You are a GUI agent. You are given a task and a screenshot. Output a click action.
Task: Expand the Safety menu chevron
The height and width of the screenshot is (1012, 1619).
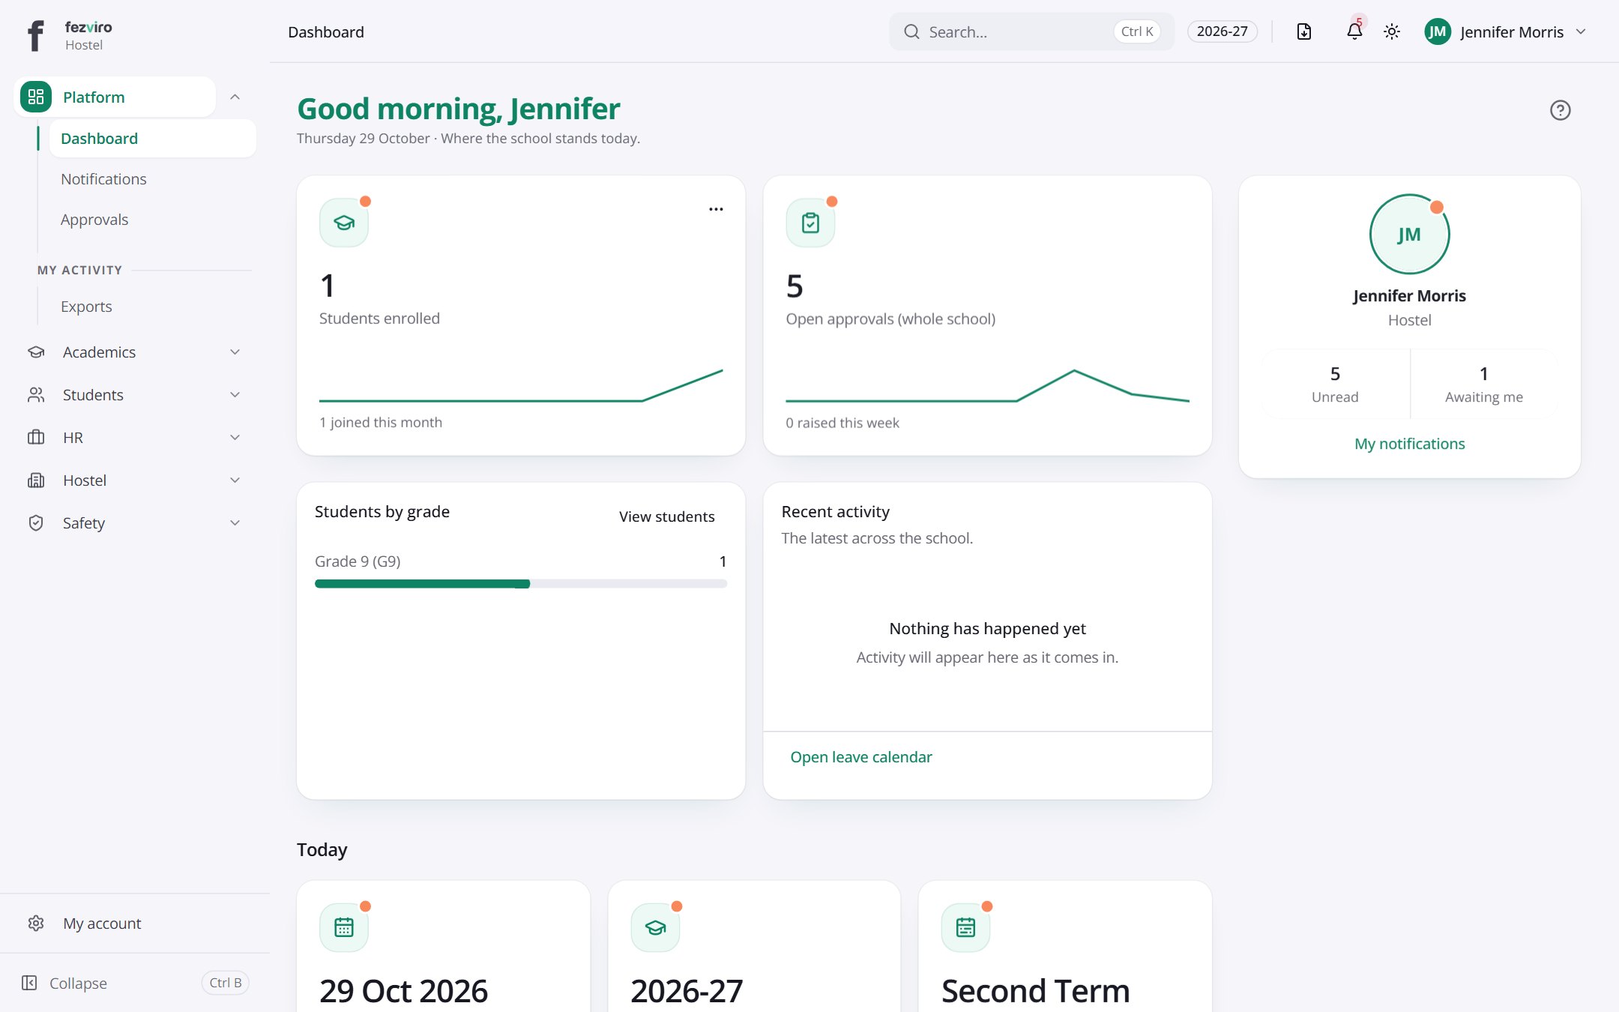pos(235,523)
